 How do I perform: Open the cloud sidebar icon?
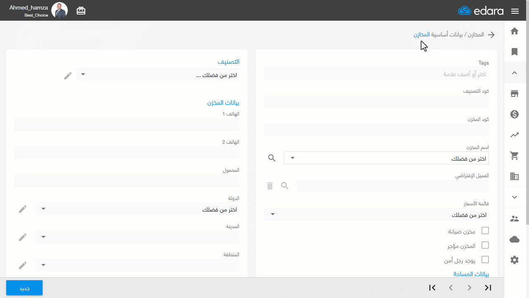[515, 239]
